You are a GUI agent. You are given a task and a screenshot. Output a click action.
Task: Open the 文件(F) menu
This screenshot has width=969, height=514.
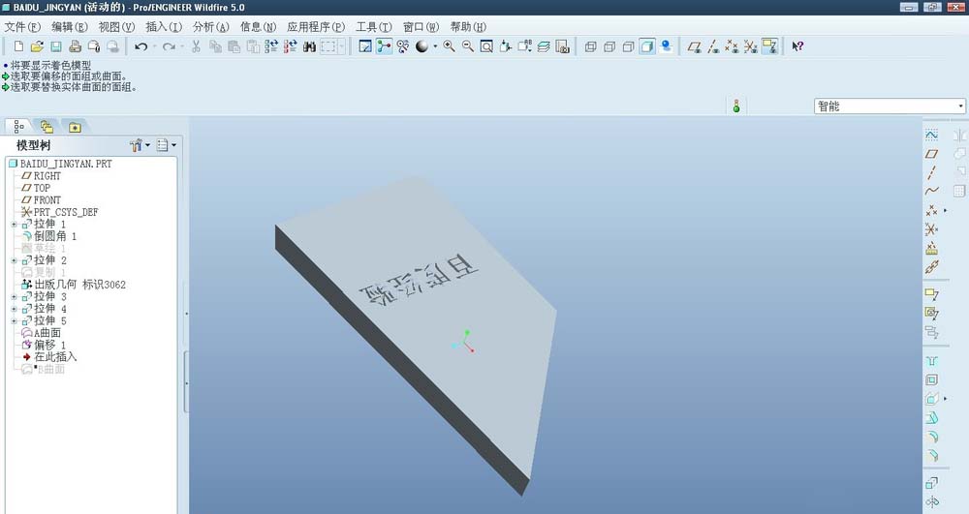(22, 27)
